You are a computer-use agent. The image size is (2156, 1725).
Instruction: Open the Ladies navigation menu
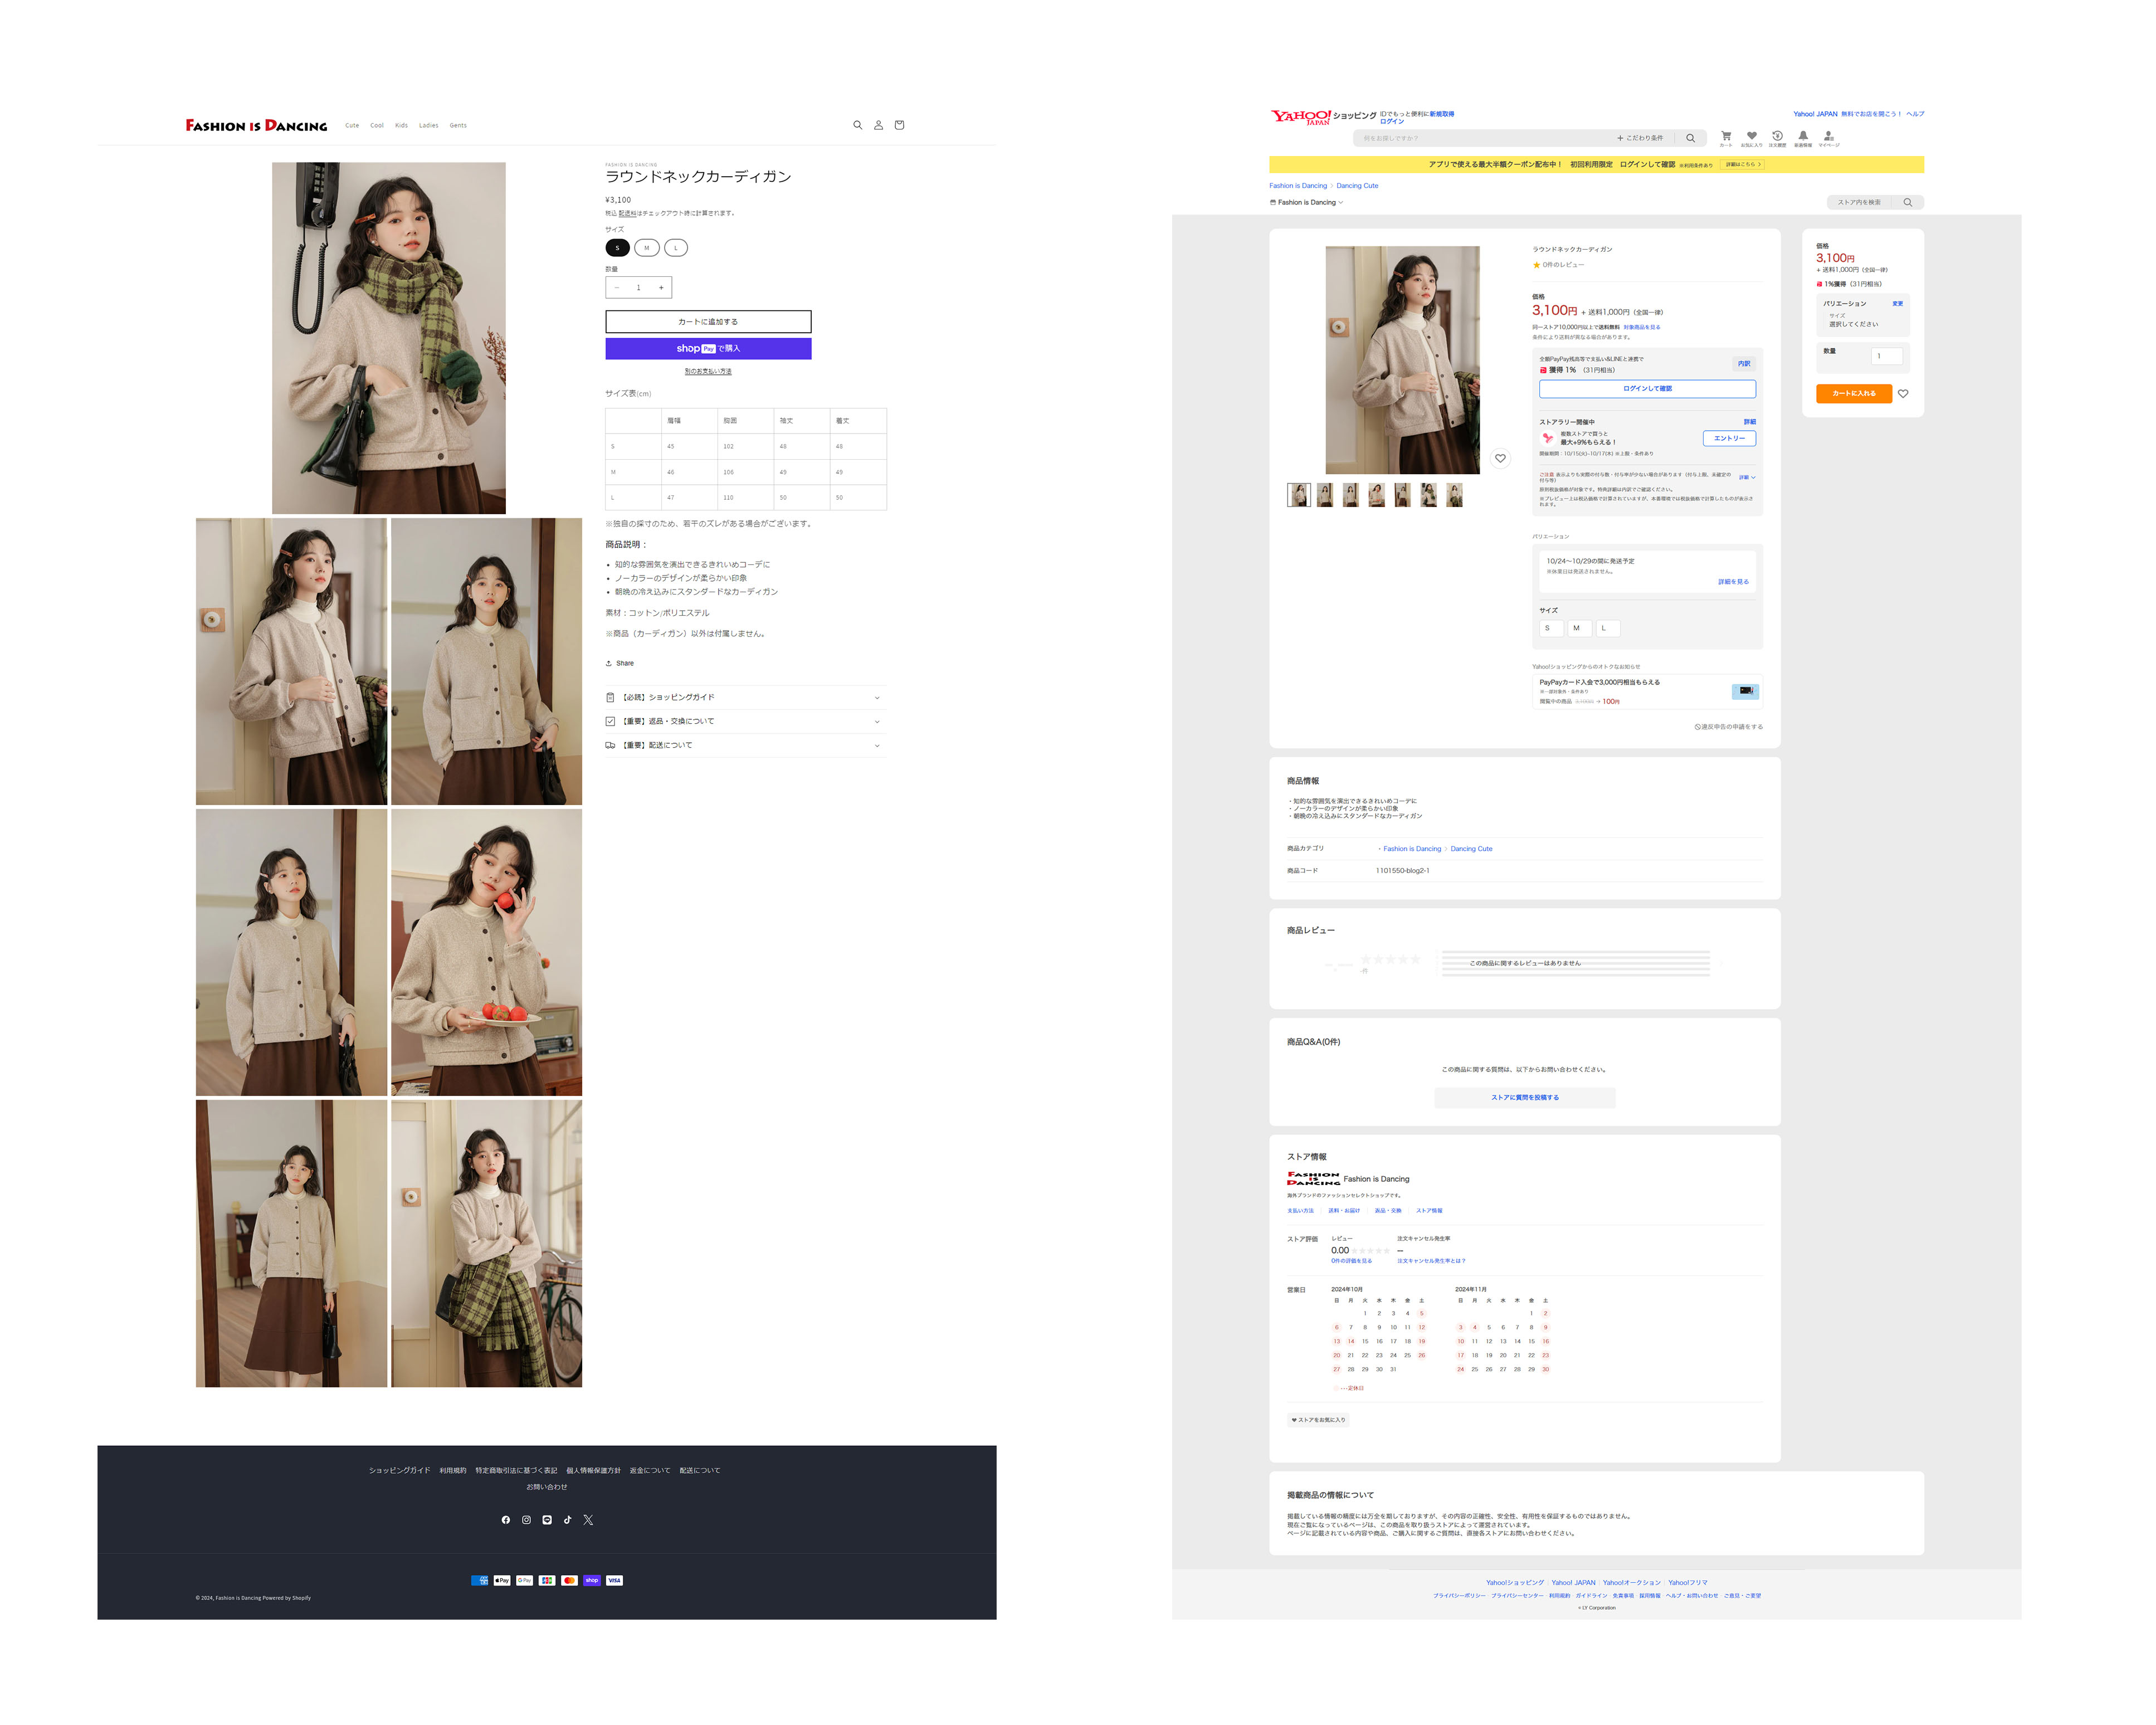[428, 125]
